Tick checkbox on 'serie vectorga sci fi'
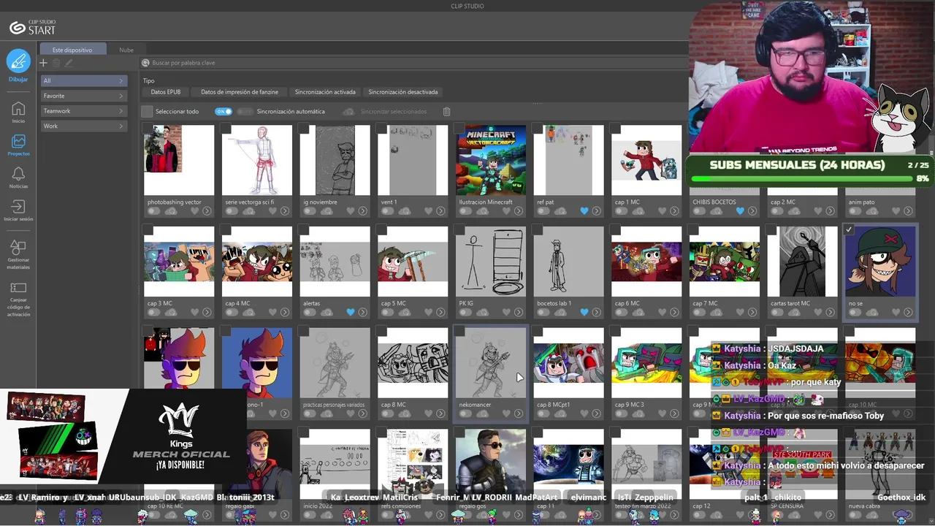This screenshot has height=526, width=935. tap(226, 129)
